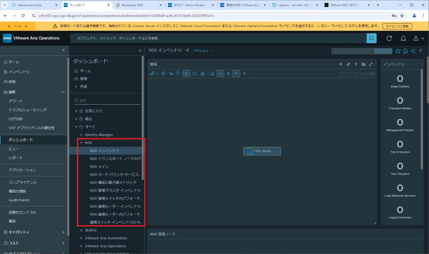Image resolution: width=429 pixels, height=254 pixels.
Task: Select the 1H time range
Action: pyautogui.click(x=337, y=51)
